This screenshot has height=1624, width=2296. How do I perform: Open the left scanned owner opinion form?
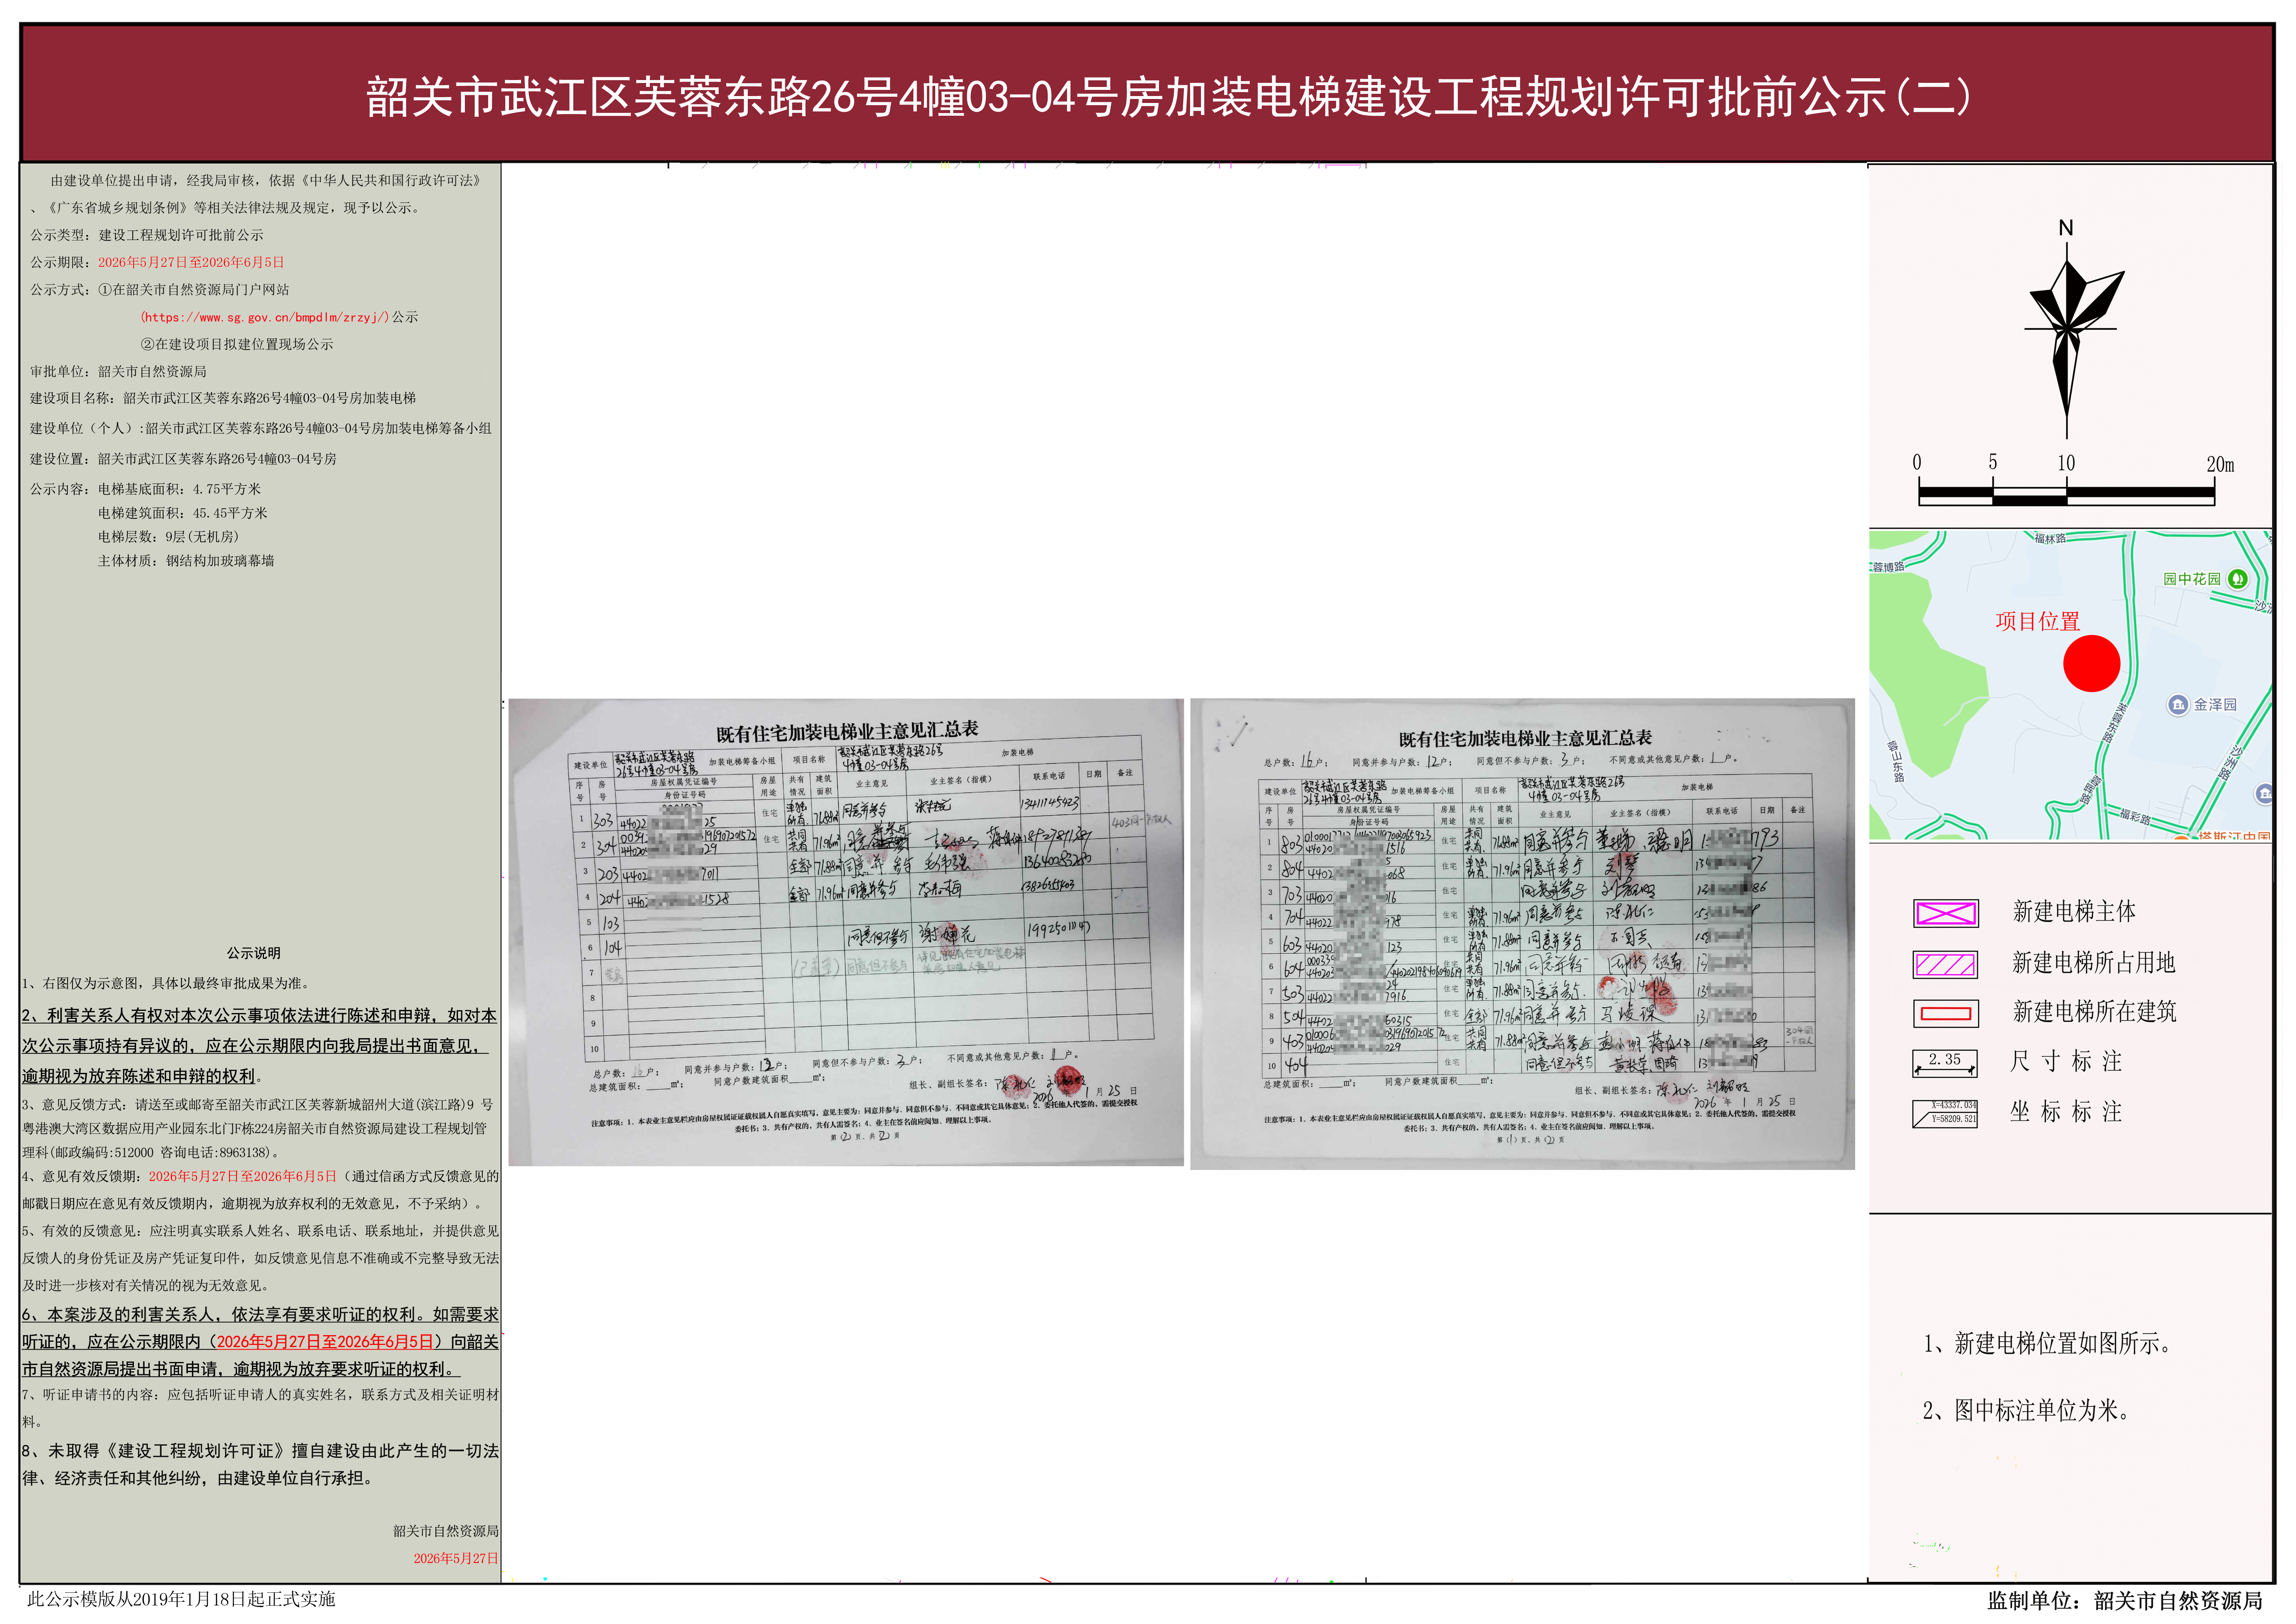(845, 932)
